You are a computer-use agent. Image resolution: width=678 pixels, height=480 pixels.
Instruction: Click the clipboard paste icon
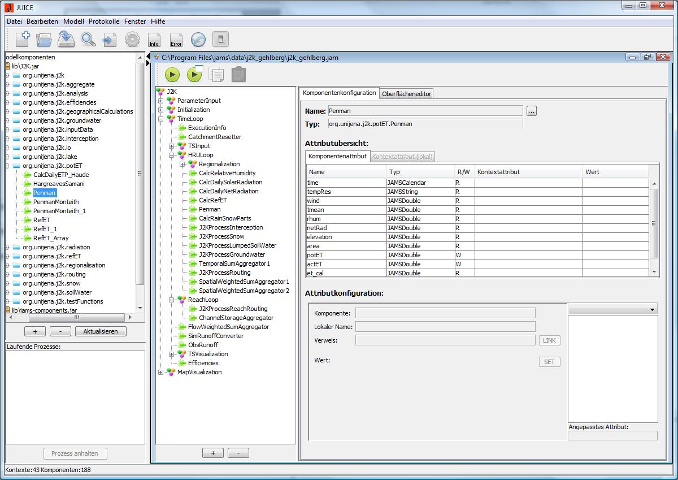[x=238, y=75]
